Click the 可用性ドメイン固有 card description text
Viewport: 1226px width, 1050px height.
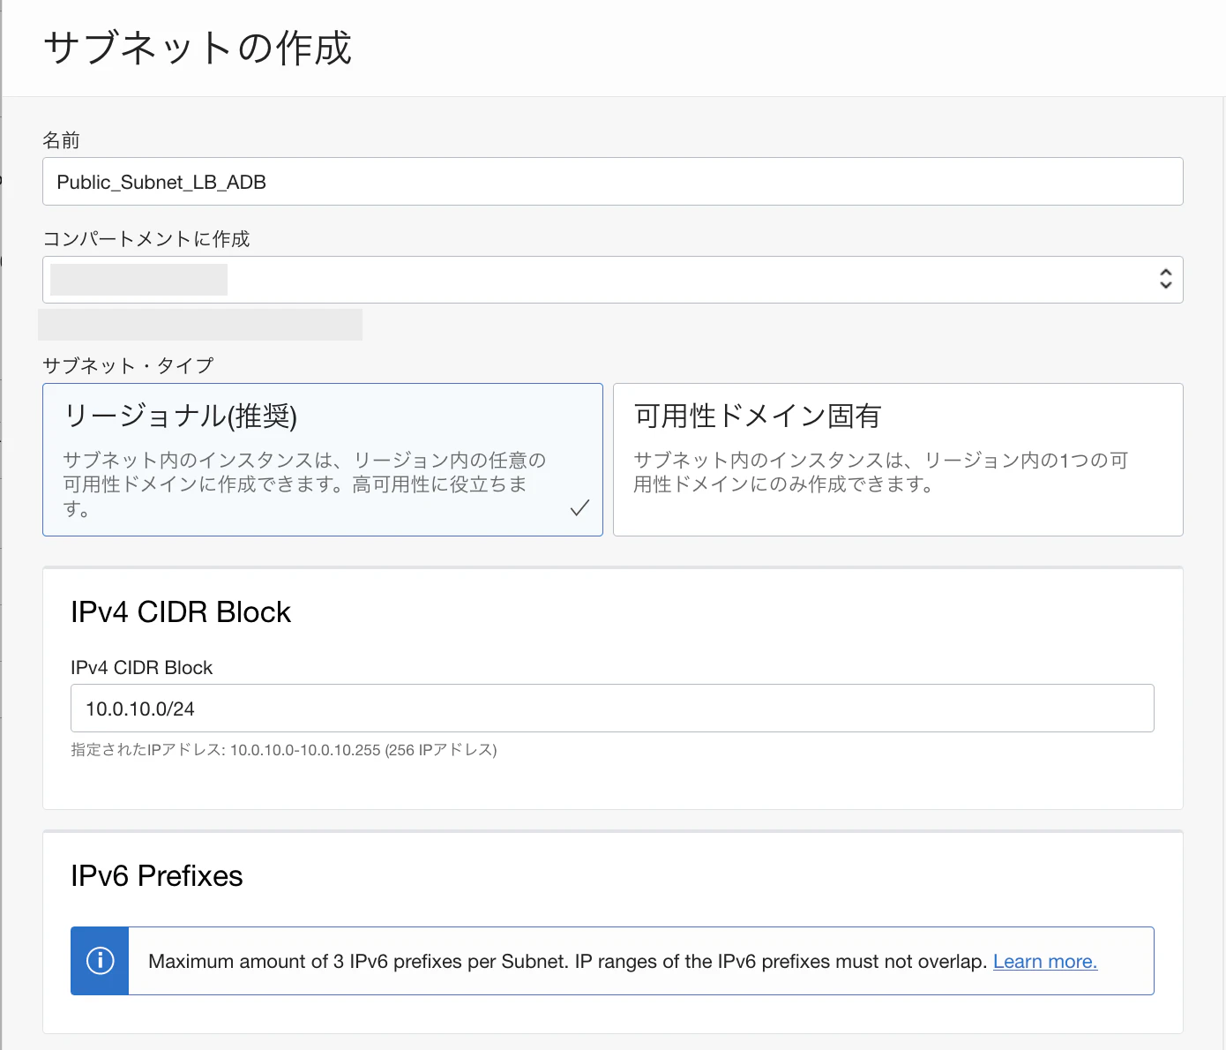(x=881, y=472)
